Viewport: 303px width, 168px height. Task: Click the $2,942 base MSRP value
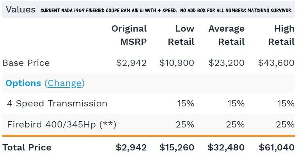click(131, 63)
